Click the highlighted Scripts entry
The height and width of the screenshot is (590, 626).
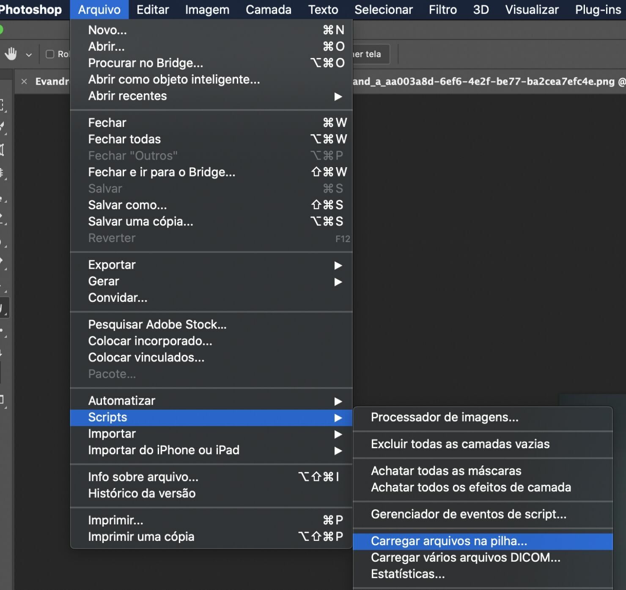[211, 418]
